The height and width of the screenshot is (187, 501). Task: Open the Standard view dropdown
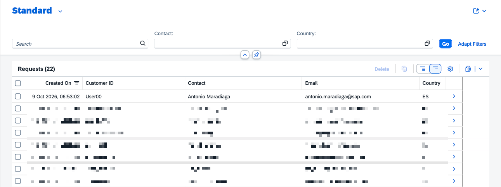pyautogui.click(x=60, y=11)
